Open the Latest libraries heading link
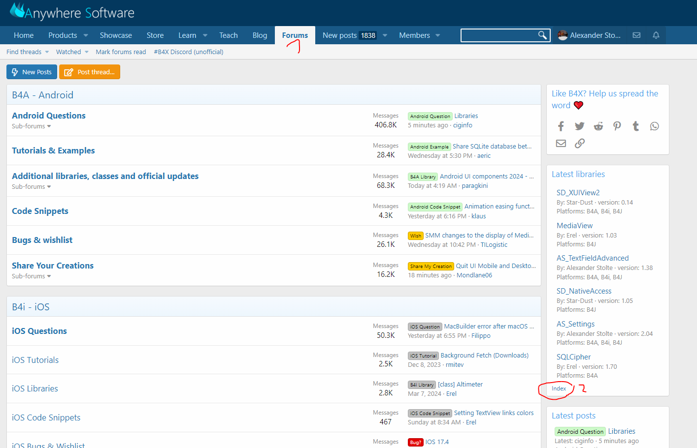The height and width of the screenshot is (448, 697). click(x=578, y=174)
